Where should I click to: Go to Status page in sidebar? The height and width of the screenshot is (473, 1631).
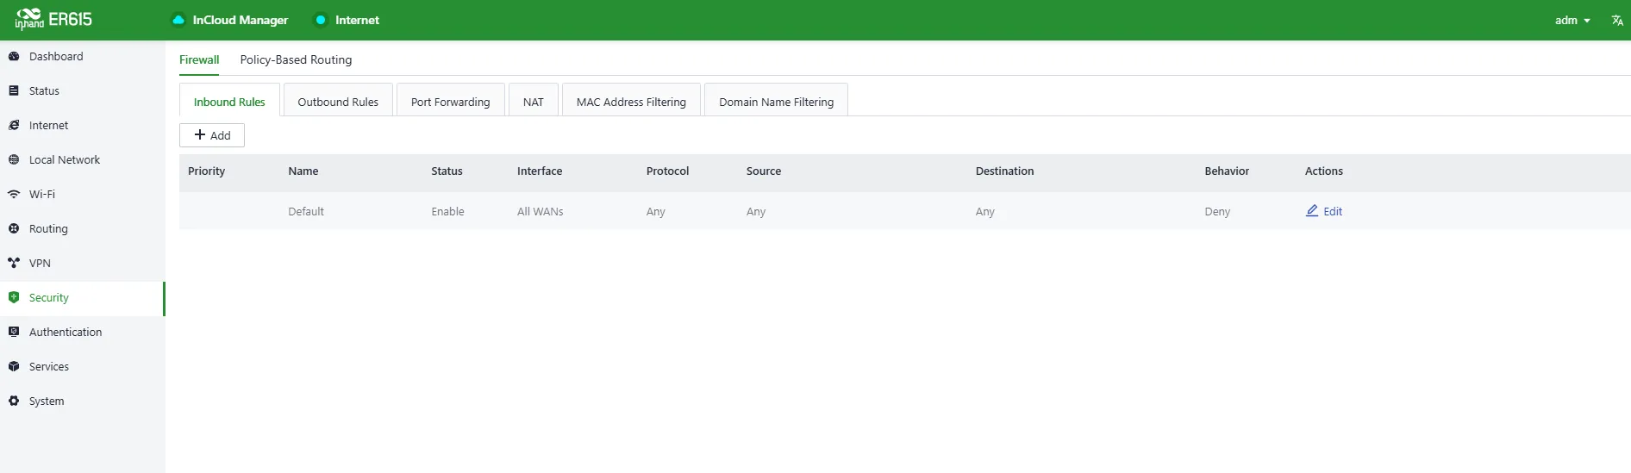tap(82, 90)
